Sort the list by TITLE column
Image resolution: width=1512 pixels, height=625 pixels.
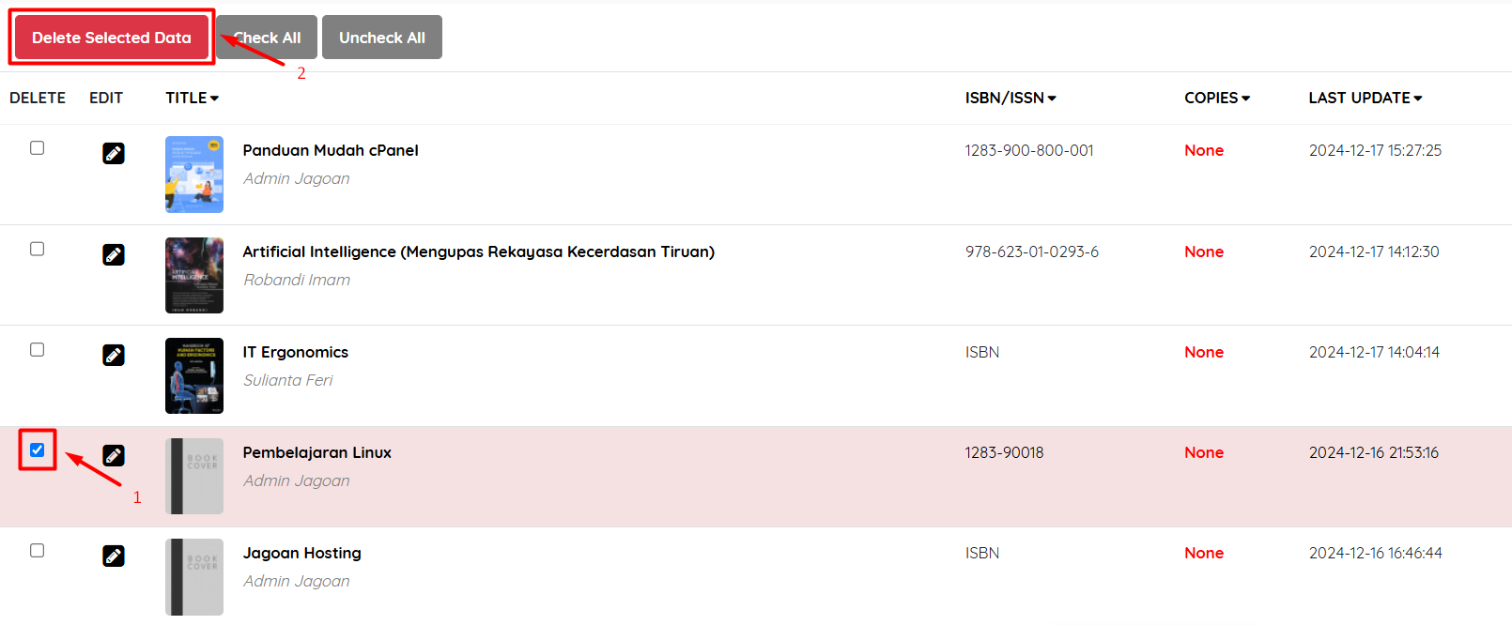tap(192, 98)
